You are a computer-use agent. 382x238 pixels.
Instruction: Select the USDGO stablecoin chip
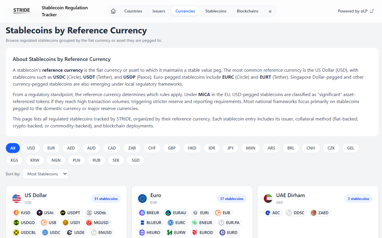click(x=25, y=223)
